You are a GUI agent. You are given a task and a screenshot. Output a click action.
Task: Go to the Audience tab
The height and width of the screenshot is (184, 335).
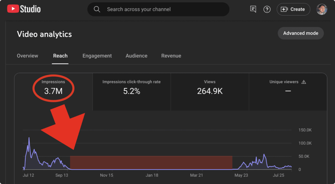click(x=136, y=56)
